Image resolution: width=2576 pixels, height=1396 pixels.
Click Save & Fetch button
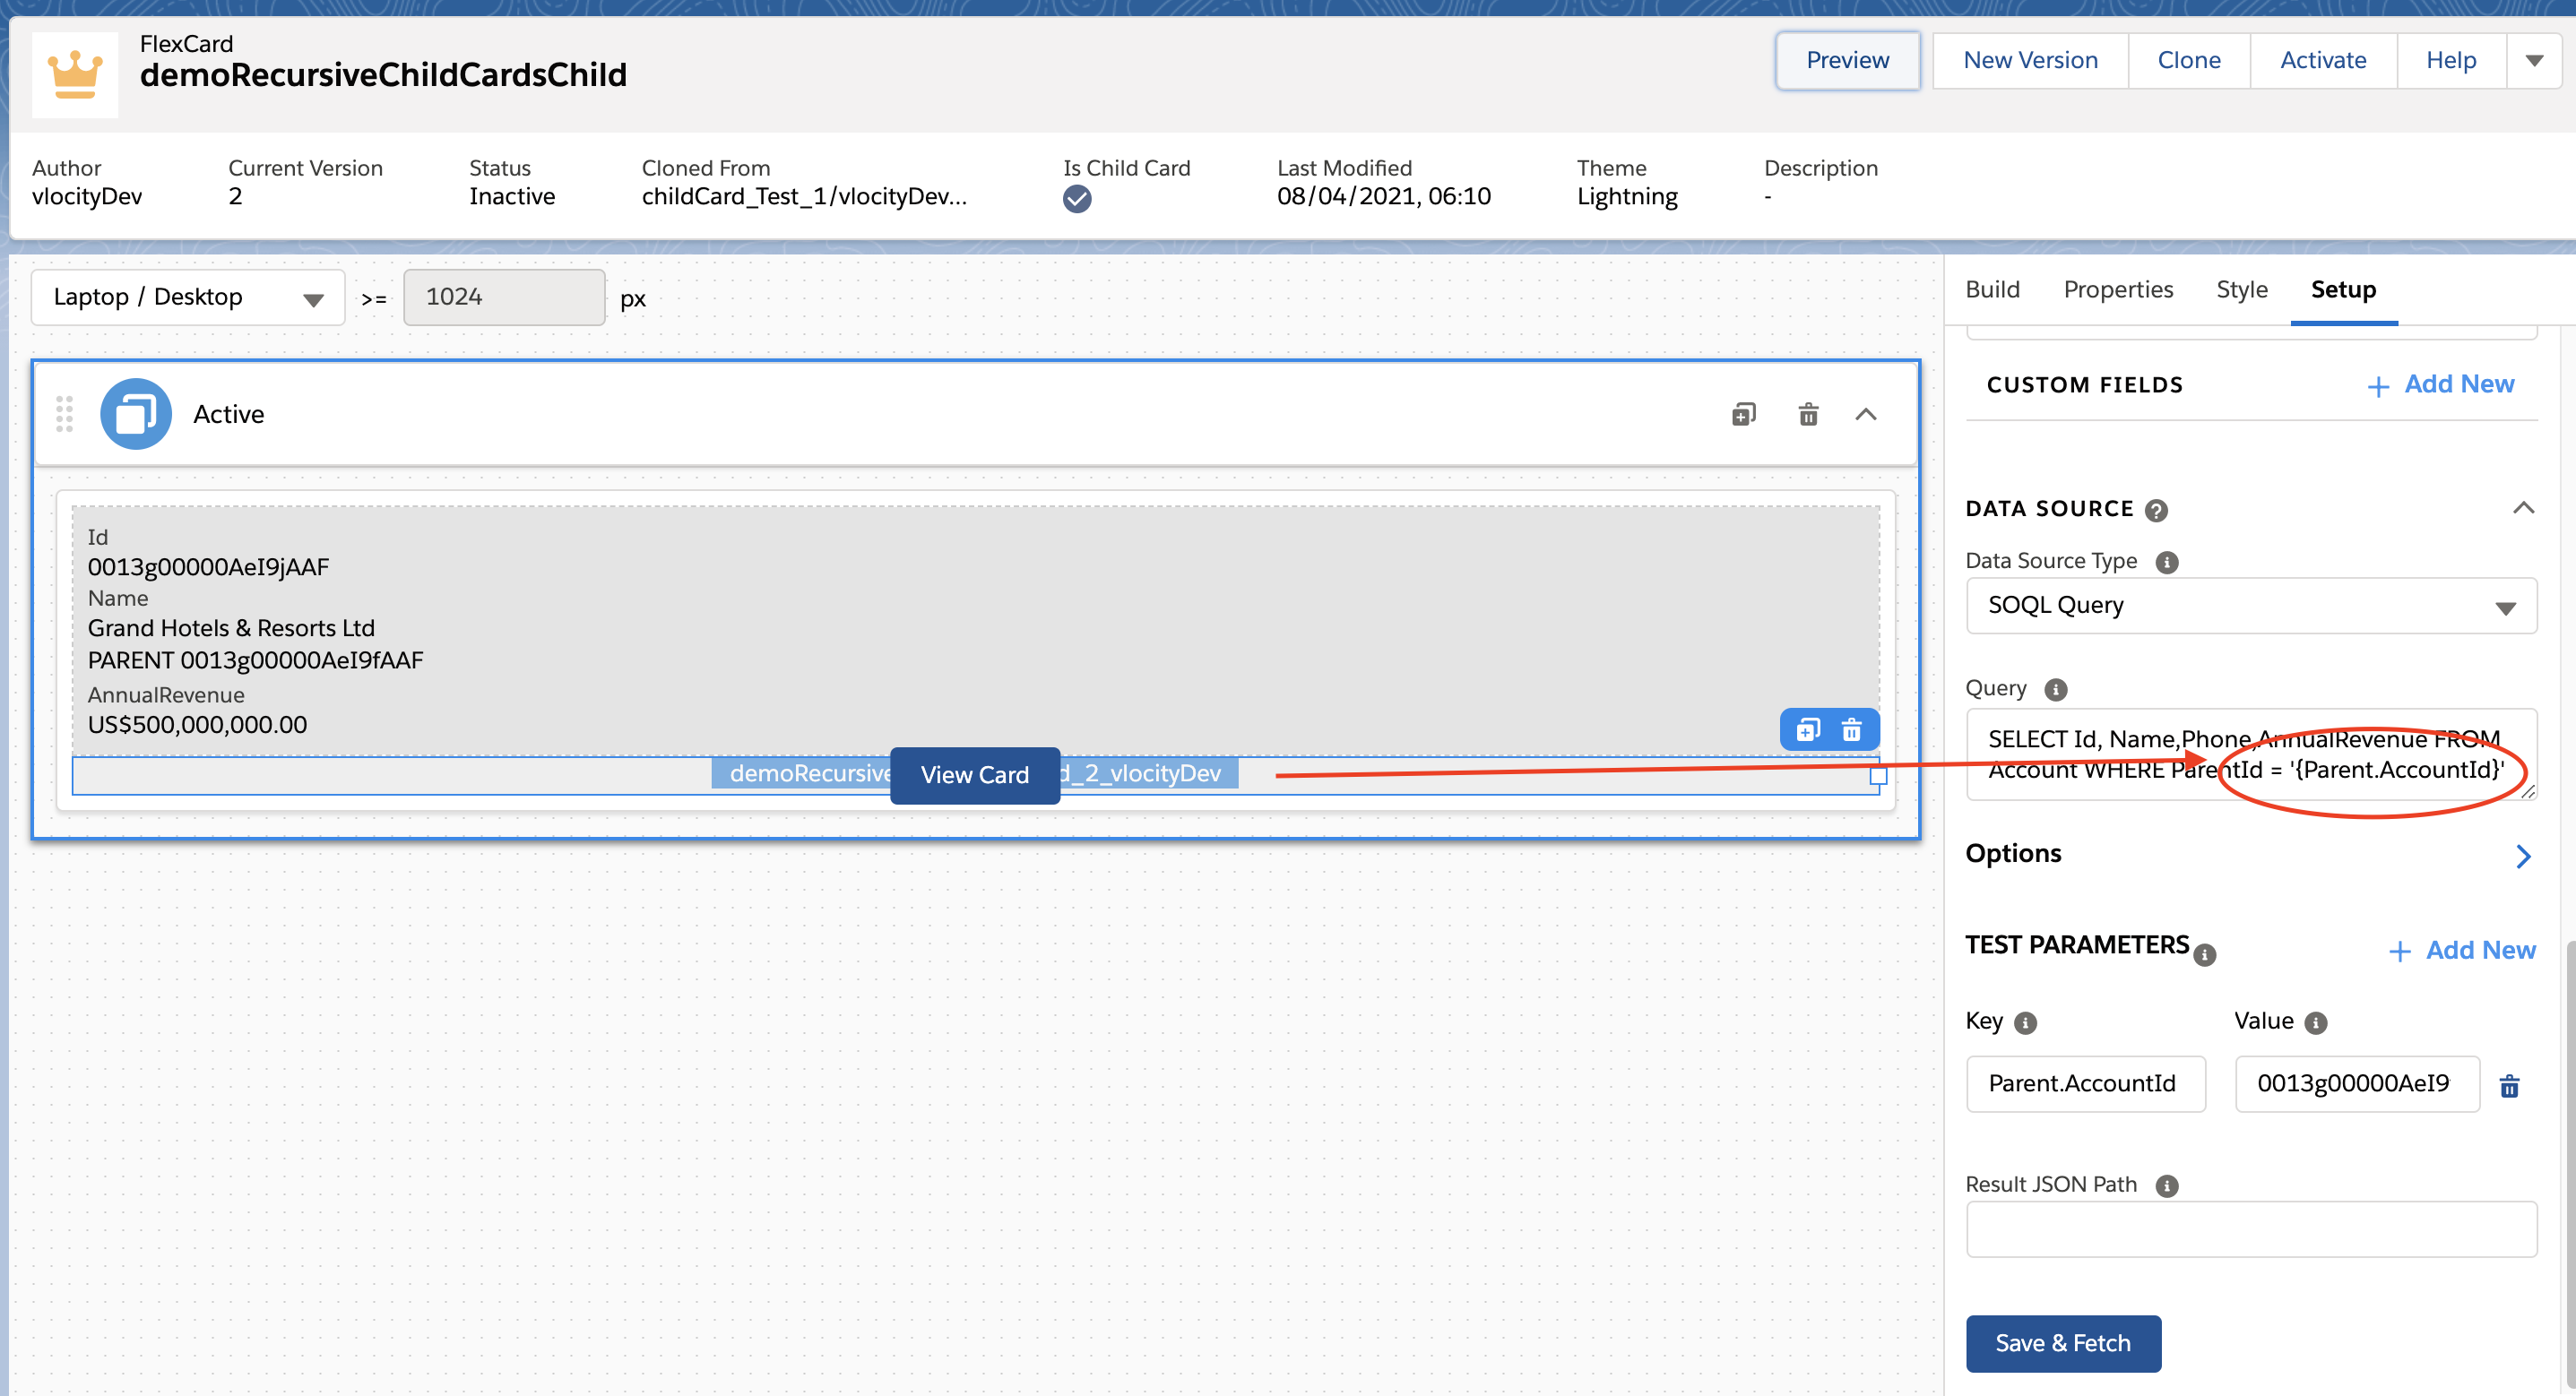pyautogui.click(x=2062, y=1342)
